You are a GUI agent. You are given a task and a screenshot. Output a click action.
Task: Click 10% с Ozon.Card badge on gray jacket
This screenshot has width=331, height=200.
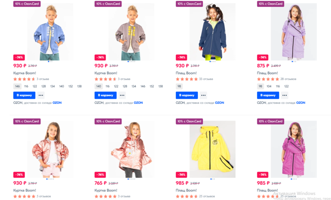point(108,4)
